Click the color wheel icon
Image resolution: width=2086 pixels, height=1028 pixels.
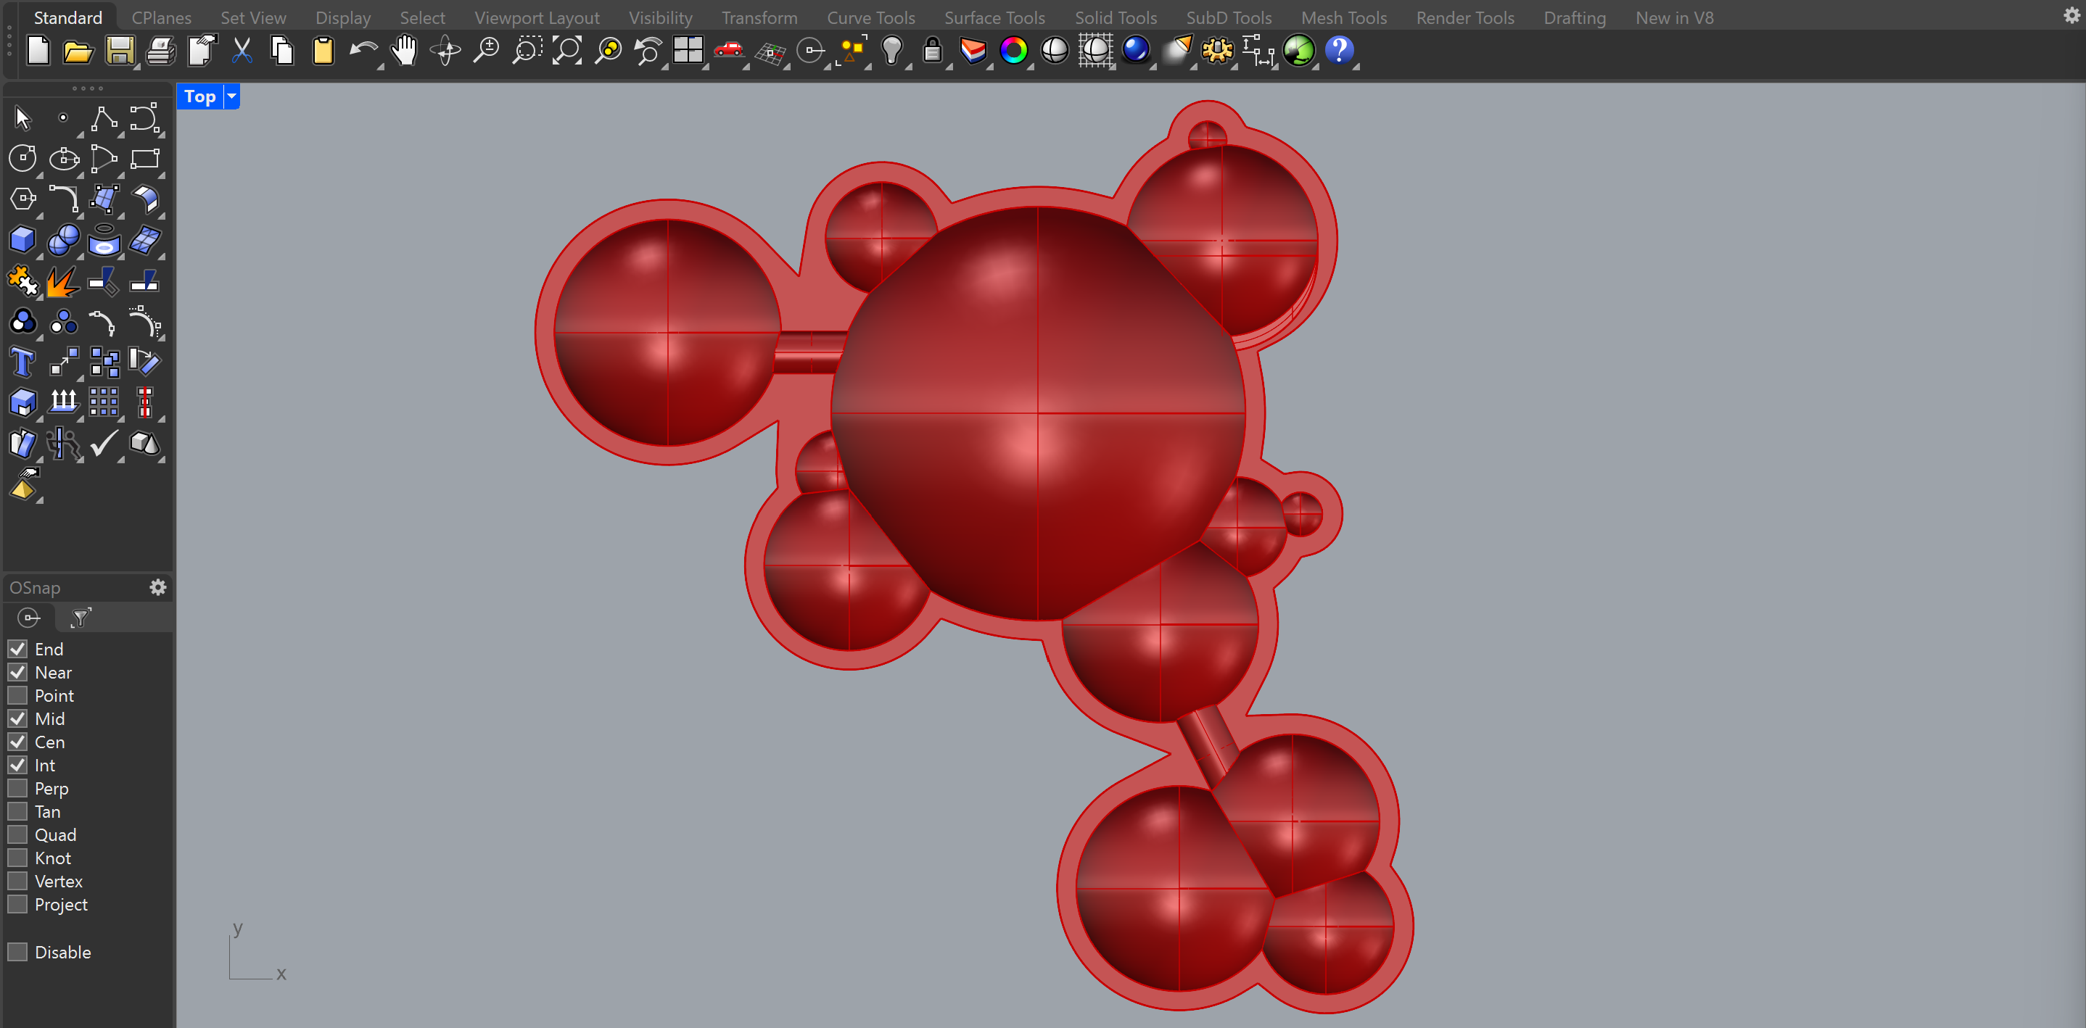click(1013, 51)
